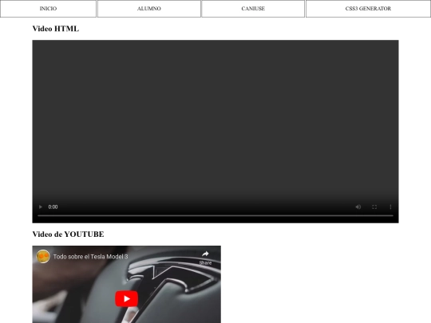Select the CSS3 GENERATOR menu item
Viewport: 431px width, 323px height.
(x=368, y=9)
